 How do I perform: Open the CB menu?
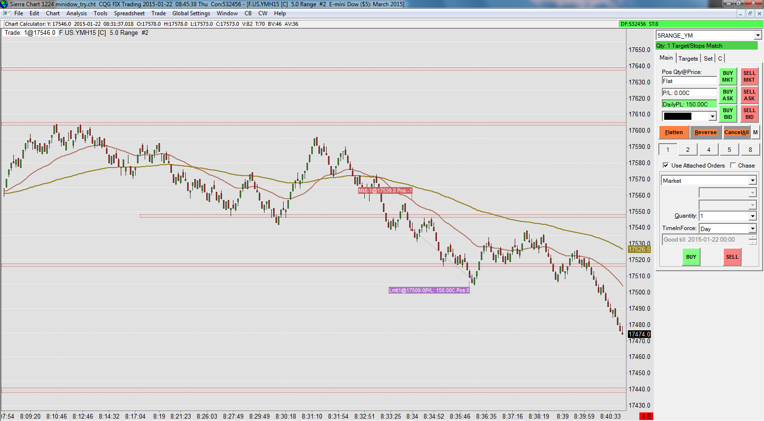click(248, 13)
